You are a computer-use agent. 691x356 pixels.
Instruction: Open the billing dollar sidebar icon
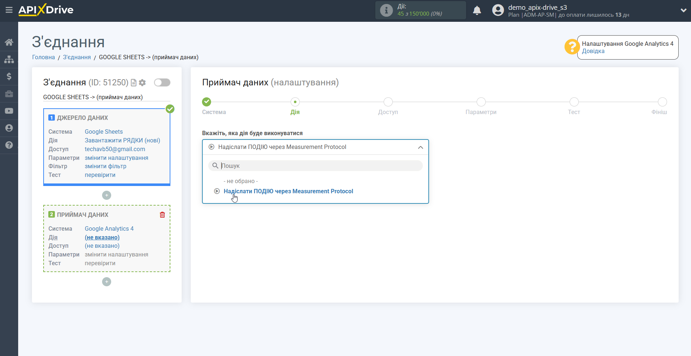coord(9,76)
